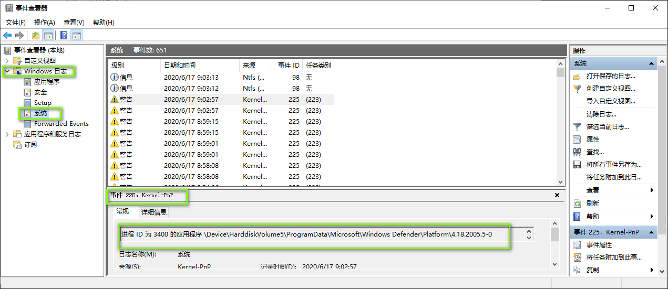Viewport: 668px width, 289px height.
Task: Toggle the console tree toolbar icon
Action: 48,35
